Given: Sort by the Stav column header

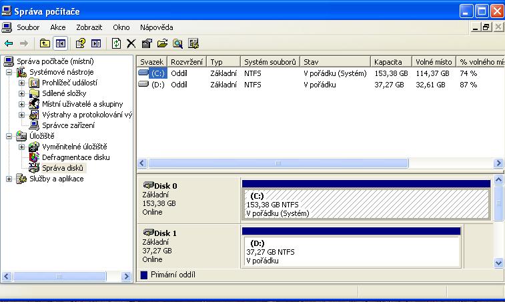Looking at the screenshot, I should (x=335, y=62).
